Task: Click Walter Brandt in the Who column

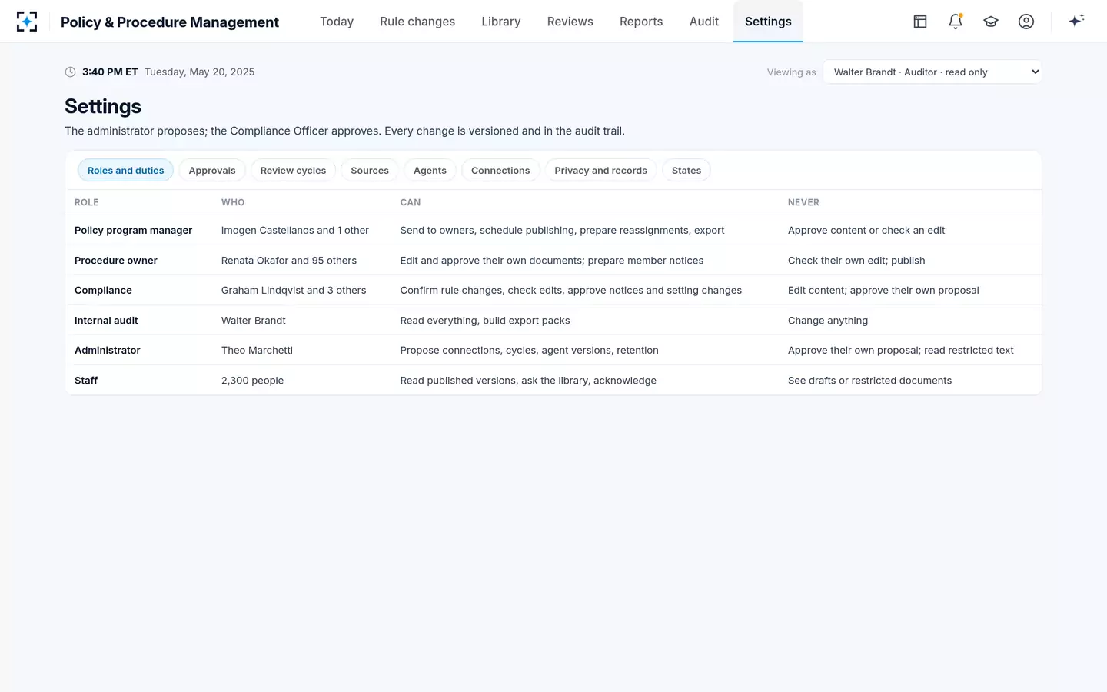Action: tap(254, 320)
